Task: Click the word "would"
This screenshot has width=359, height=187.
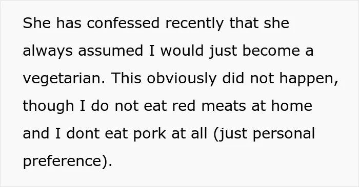Action: pyautogui.click(x=182, y=51)
